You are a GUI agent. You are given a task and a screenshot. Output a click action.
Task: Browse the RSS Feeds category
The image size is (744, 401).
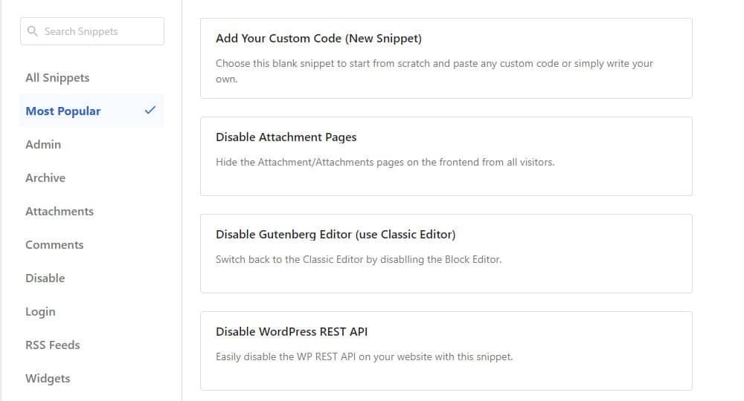click(53, 345)
